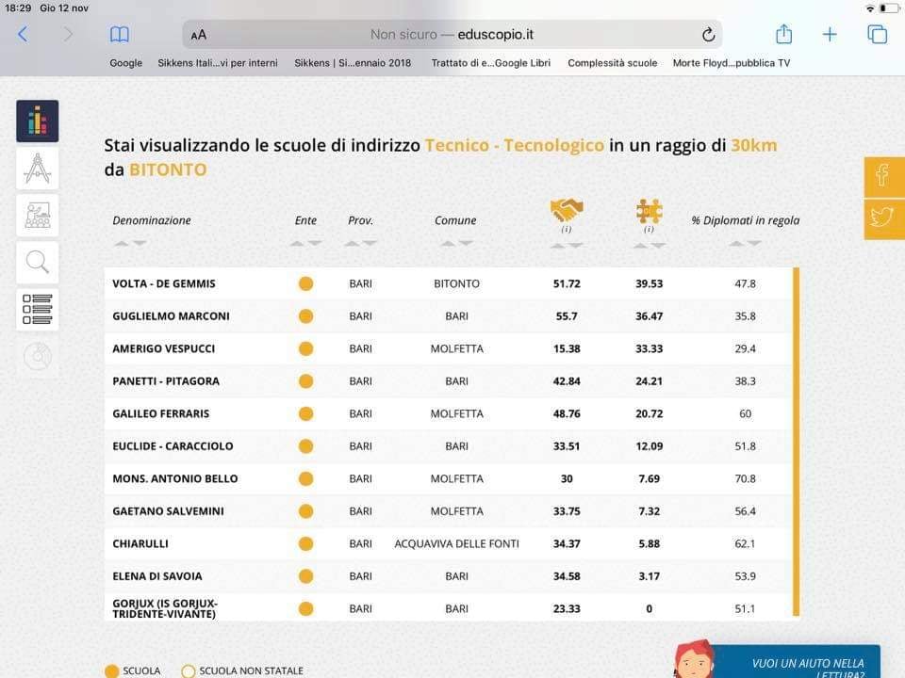Click the SCUOLA NON STATALE legend circle
The image size is (905, 678).
pyautogui.click(x=189, y=671)
